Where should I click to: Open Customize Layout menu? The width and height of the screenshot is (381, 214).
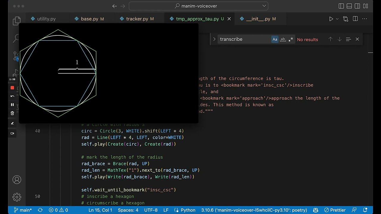366,6
